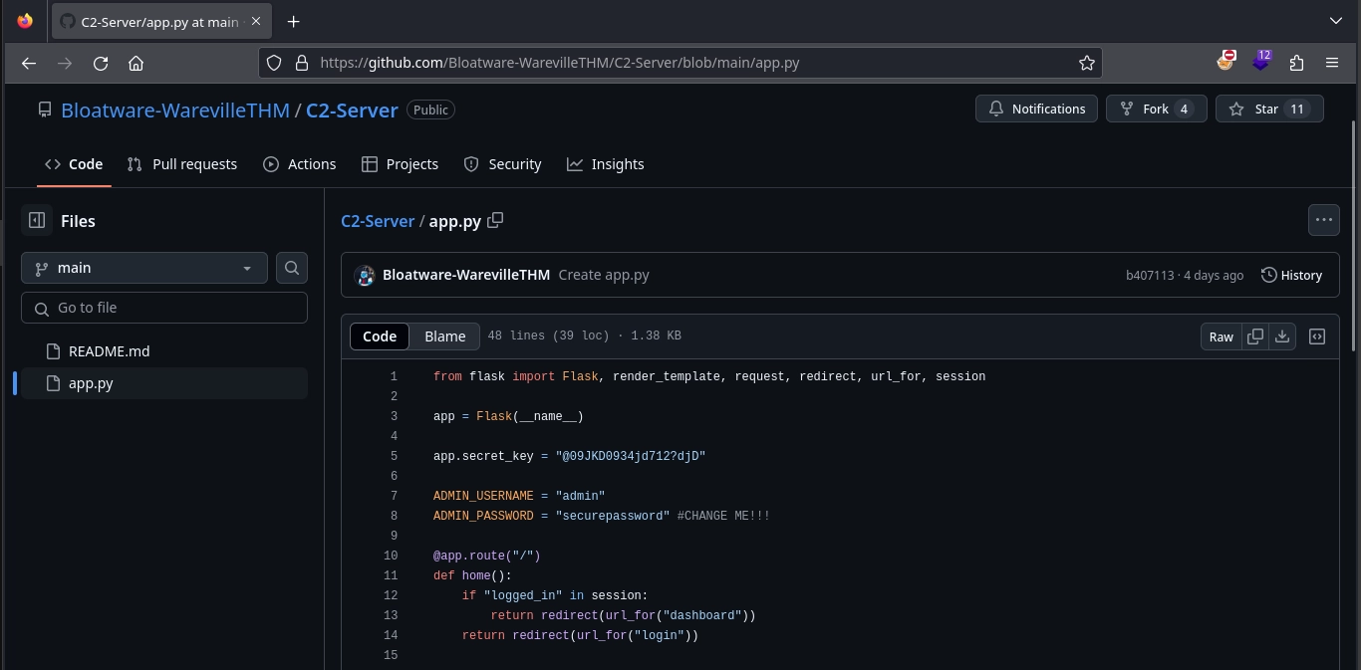Open the main branch dropdown
The image size is (1361, 670).
[x=144, y=268]
